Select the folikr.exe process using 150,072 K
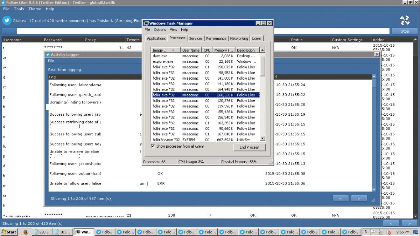The height and width of the screenshot is (236, 420). point(205,67)
